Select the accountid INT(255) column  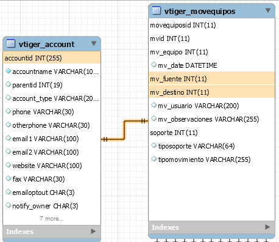click(52, 58)
